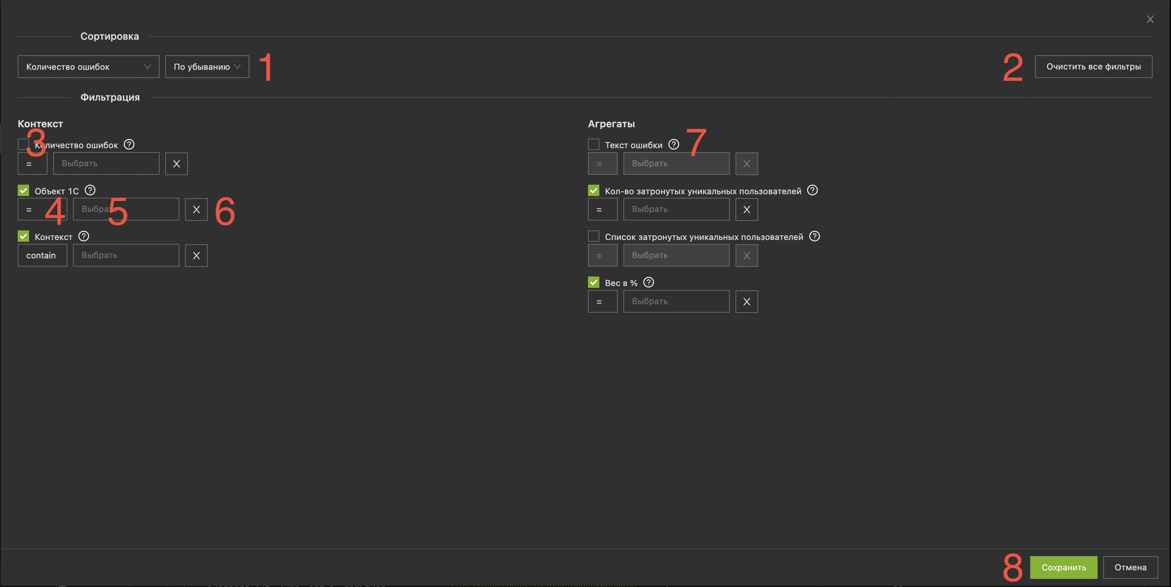
Task: Click Очистить все фильтры button
Action: (1093, 67)
